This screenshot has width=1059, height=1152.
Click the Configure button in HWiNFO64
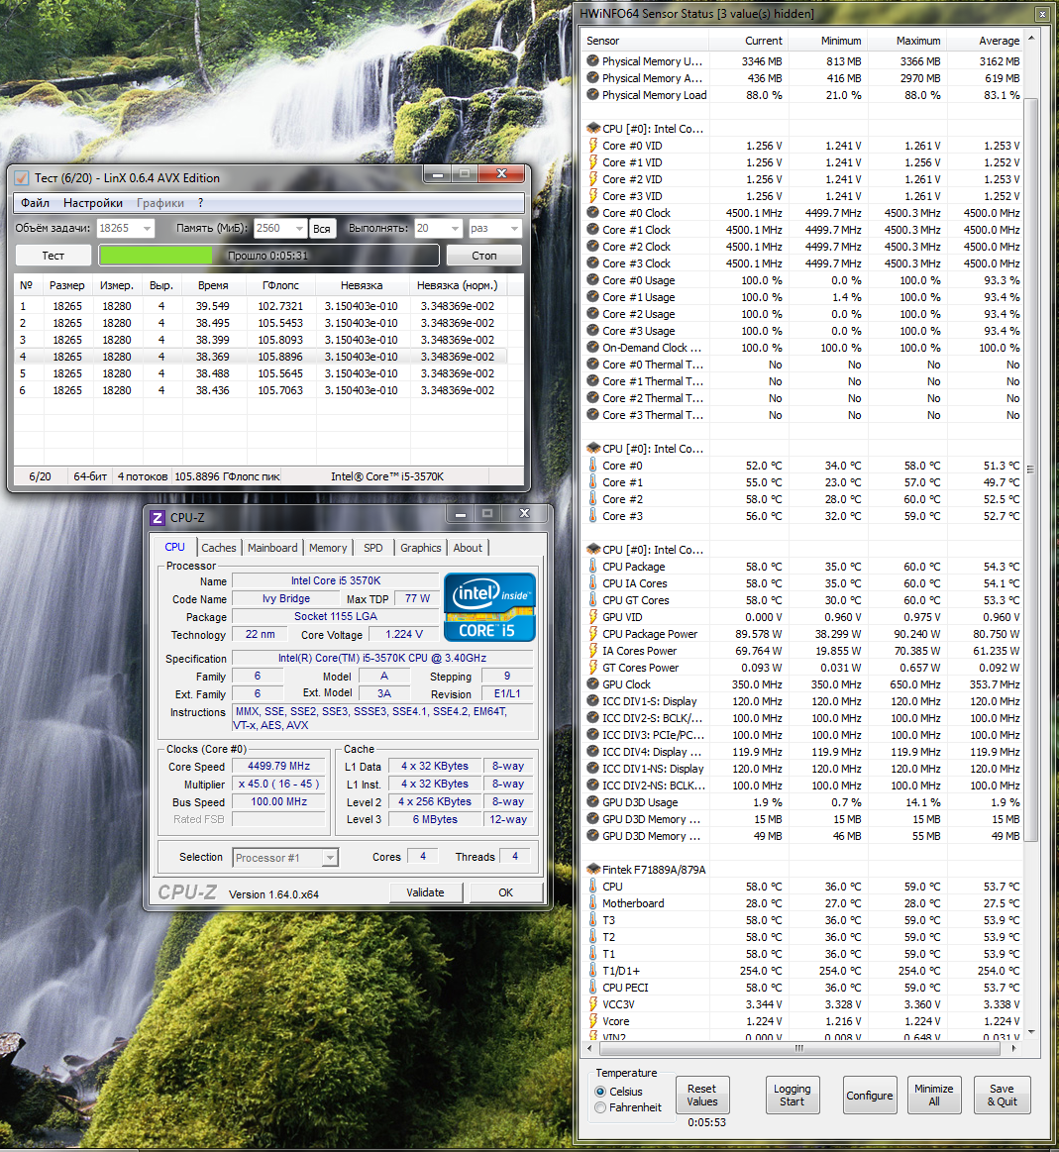[x=870, y=1095]
